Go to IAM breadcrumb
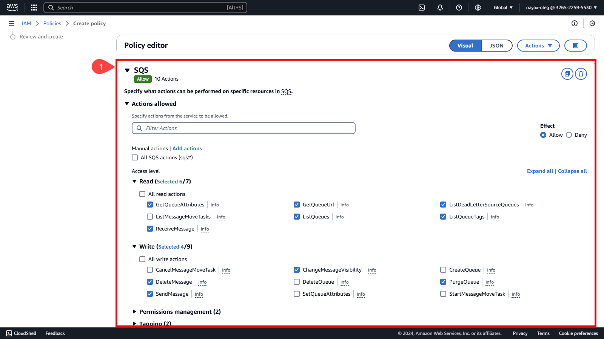The image size is (604, 339). pos(26,23)
